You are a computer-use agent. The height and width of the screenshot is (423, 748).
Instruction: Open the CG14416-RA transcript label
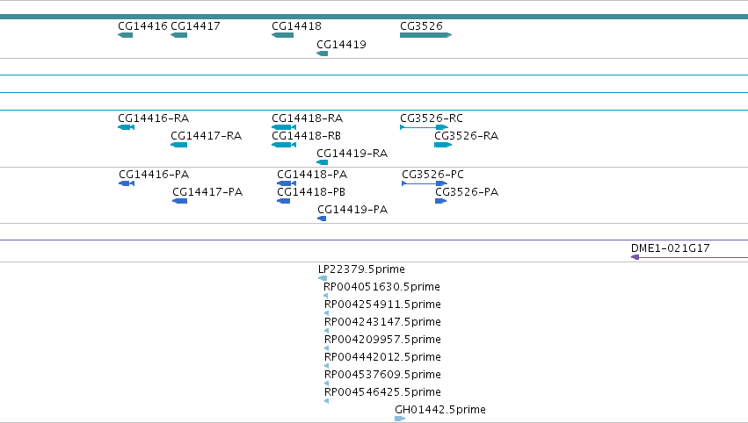coord(154,118)
